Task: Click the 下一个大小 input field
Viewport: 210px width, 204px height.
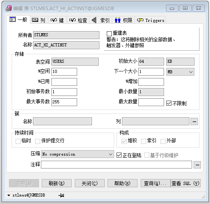Action: point(151,72)
